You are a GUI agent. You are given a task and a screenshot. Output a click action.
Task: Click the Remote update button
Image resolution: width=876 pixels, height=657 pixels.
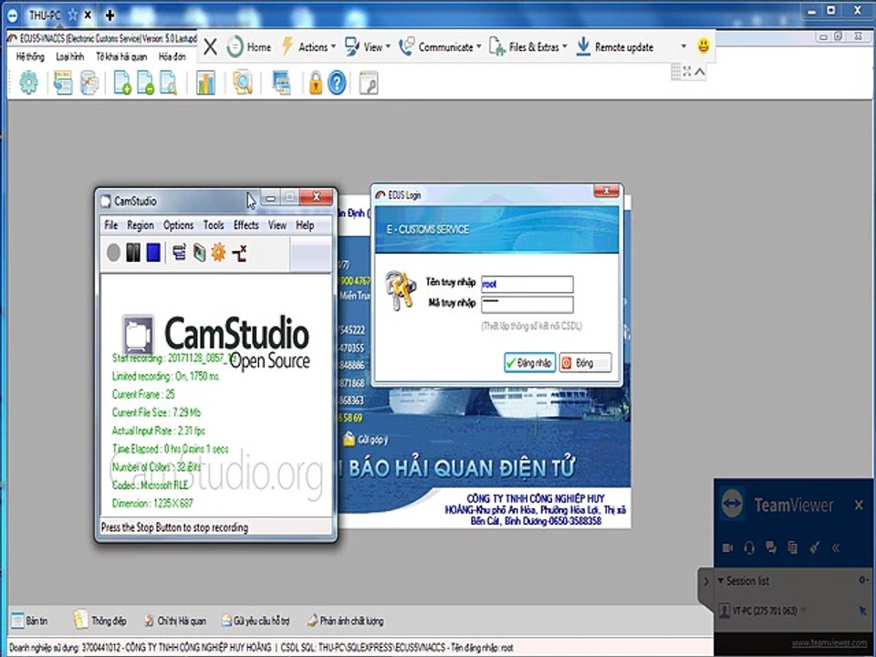(614, 47)
